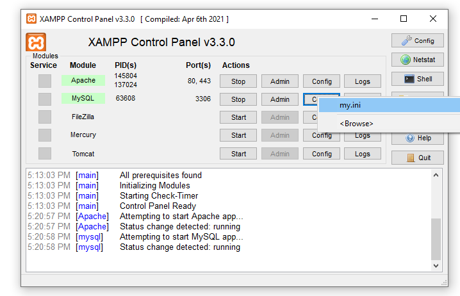Click log line 'Starting Check-Timer'
The image size is (460, 296).
159,195
